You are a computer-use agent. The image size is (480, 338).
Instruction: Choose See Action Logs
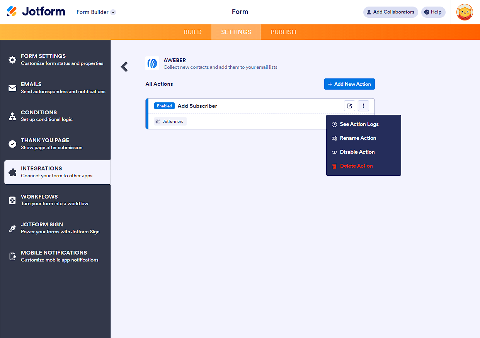363,124
